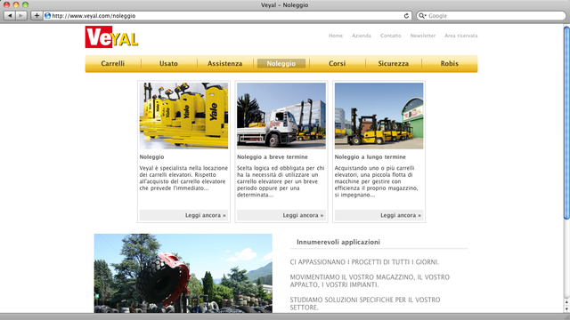Click the reload page icon
Viewport: 570px width, 320px height.
(406, 16)
